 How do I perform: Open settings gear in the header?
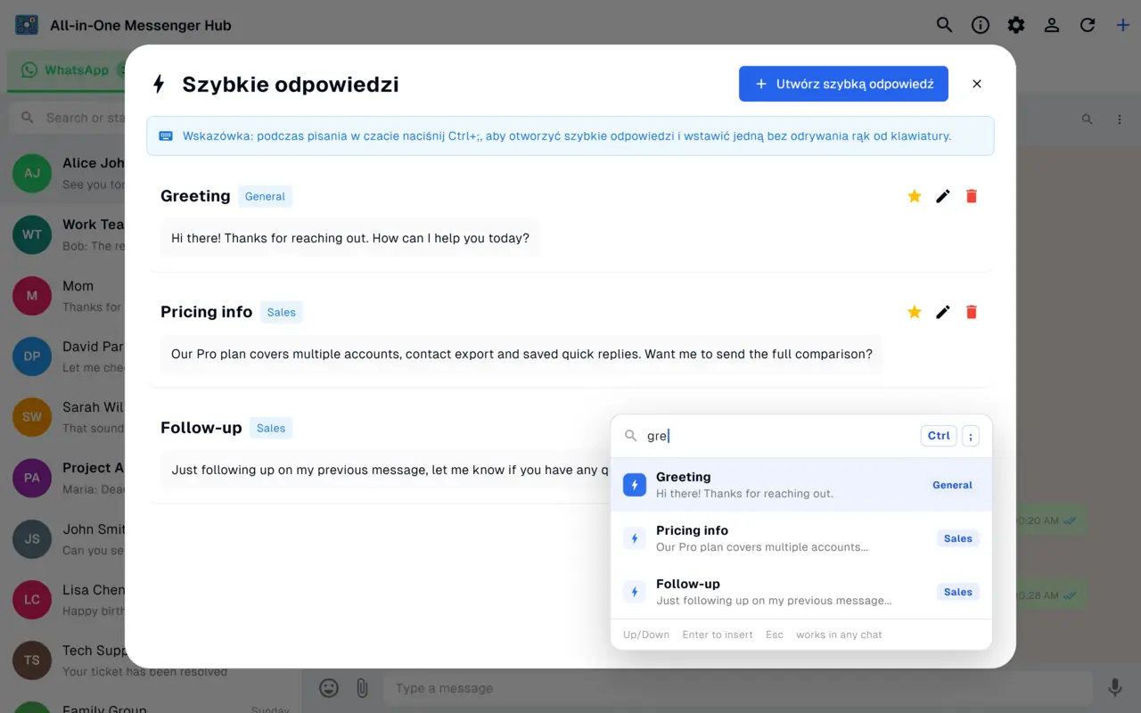1016,25
